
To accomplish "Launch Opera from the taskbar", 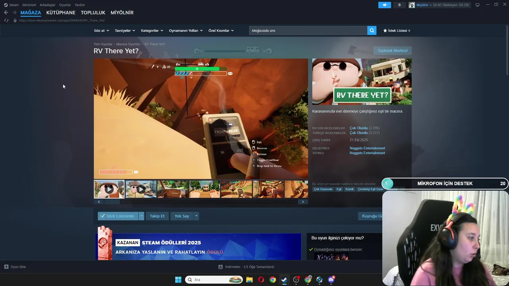I will click(x=261, y=280).
